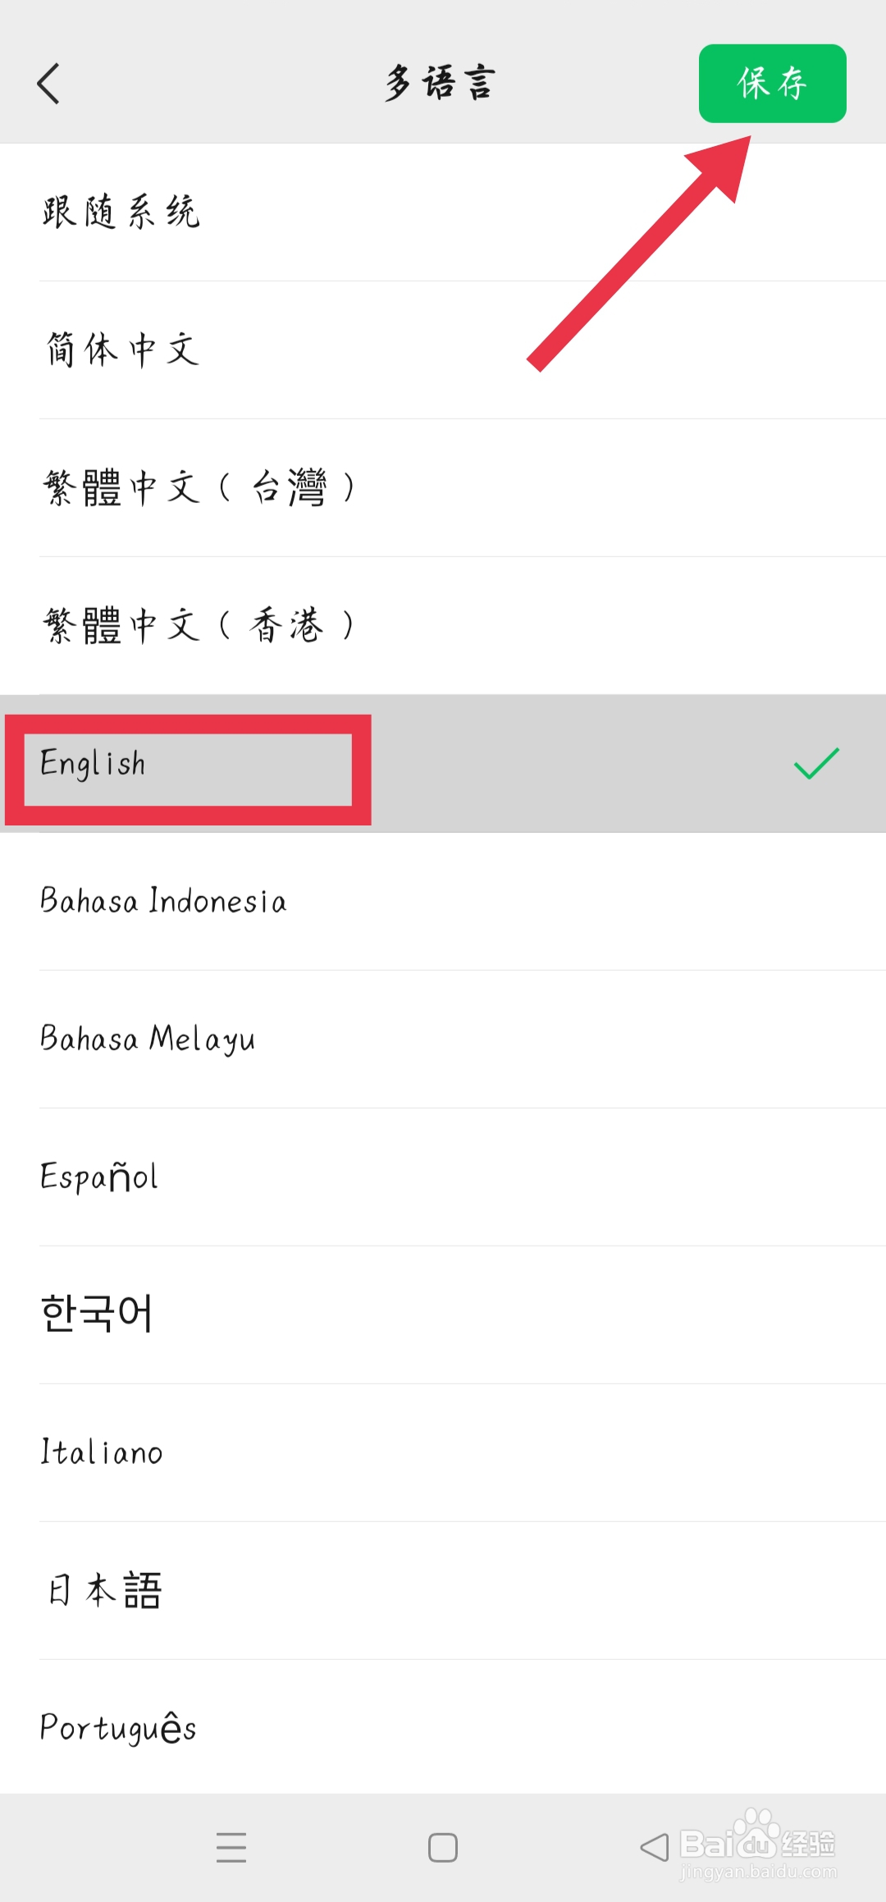Choose 简体中文 language option
The image size is (886, 1902).
click(123, 350)
